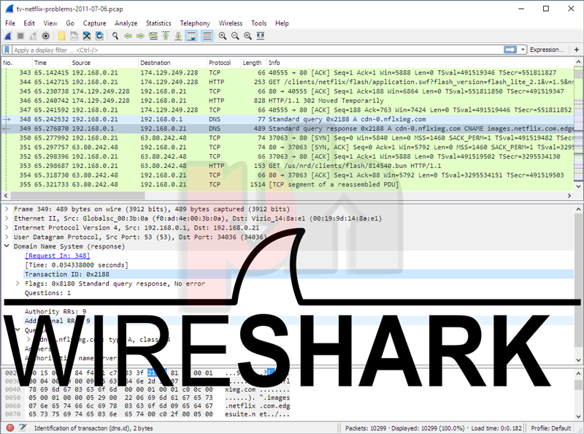This screenshot has width=584, height=434.
Task: Stop the packet capture
Action: (20, 36)
